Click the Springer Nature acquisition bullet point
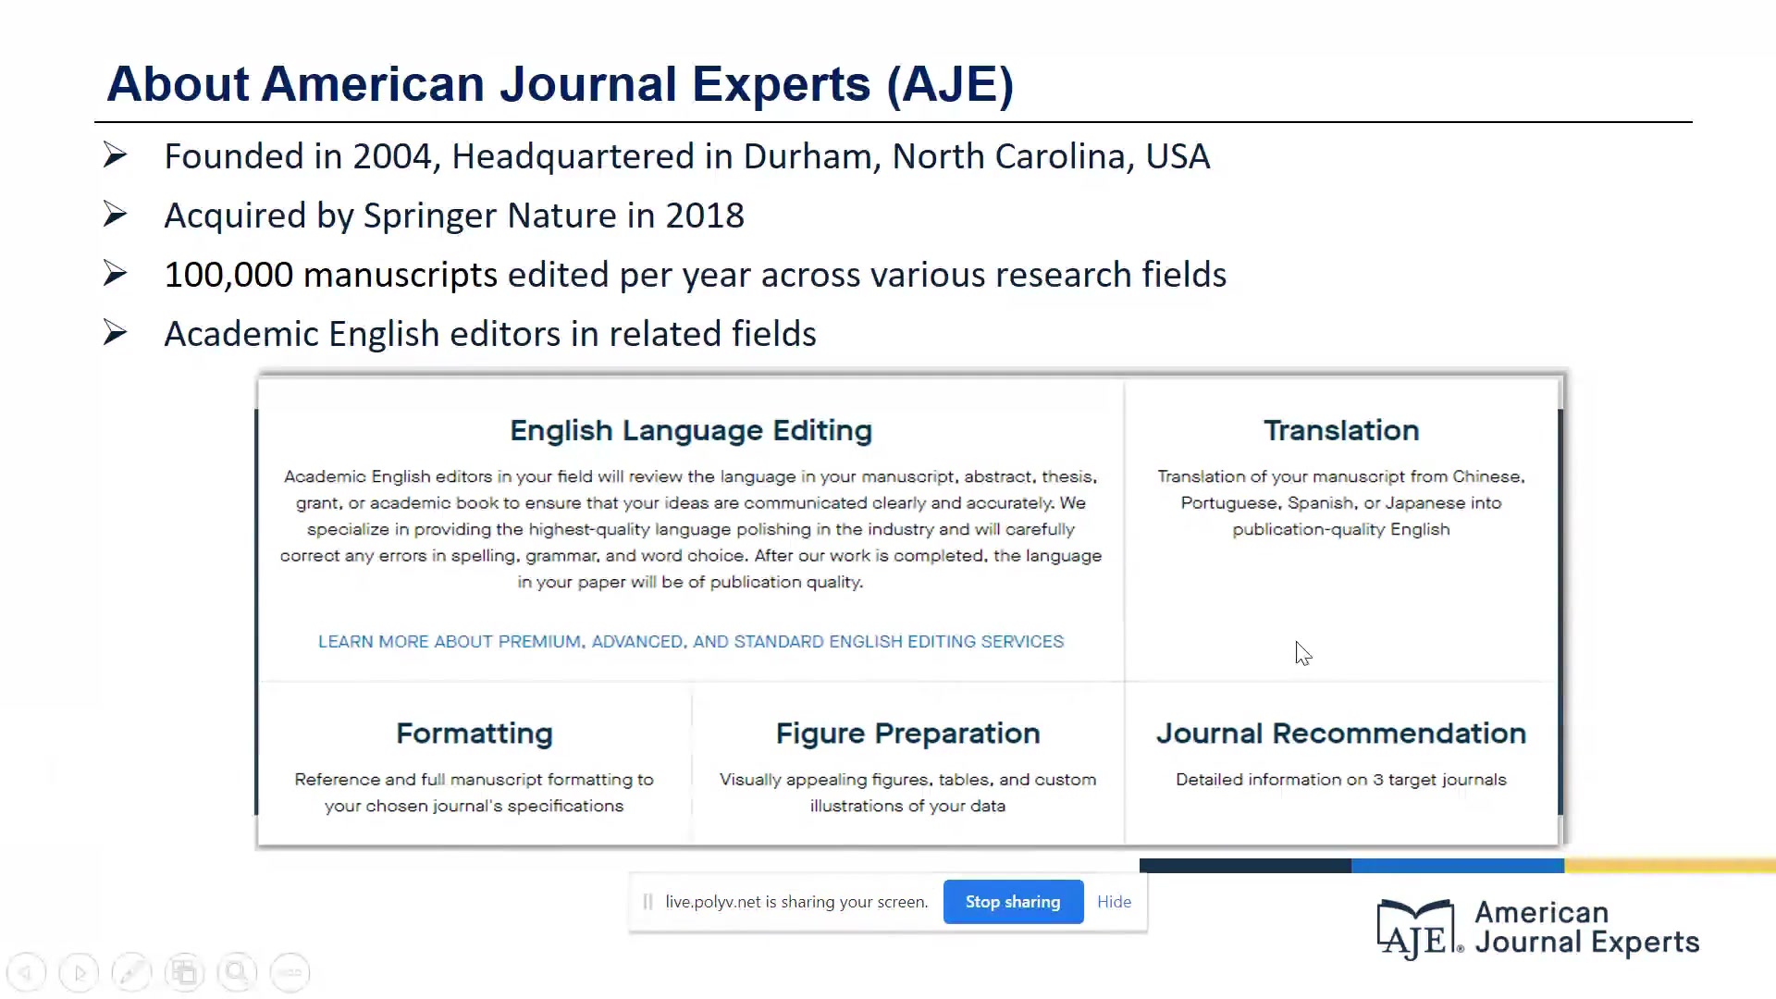The image size is (1776, 999). pos(453,216)
